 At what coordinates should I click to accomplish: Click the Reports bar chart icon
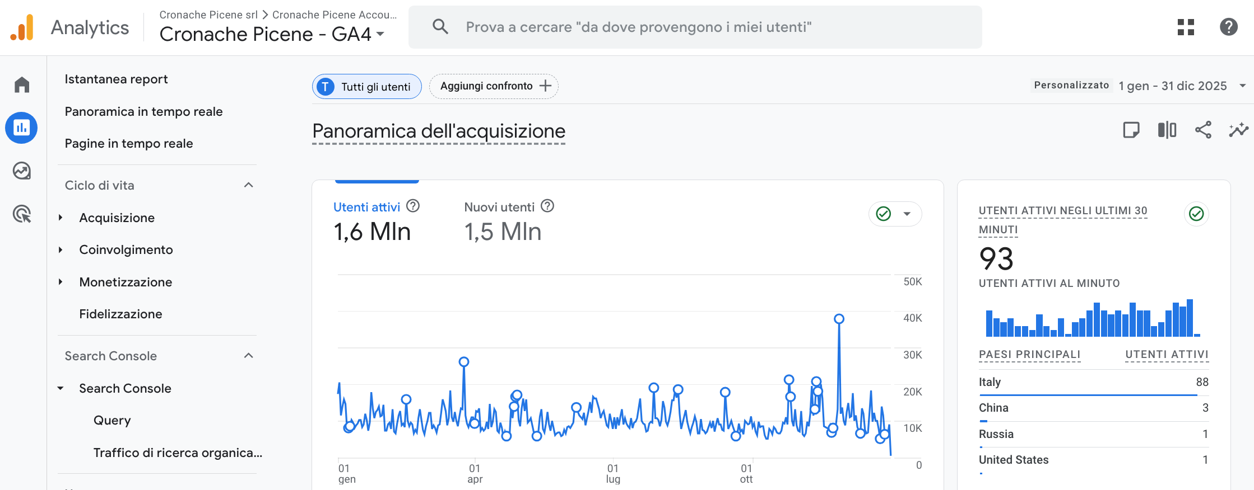pyautogui.click(x=22, y=128)
